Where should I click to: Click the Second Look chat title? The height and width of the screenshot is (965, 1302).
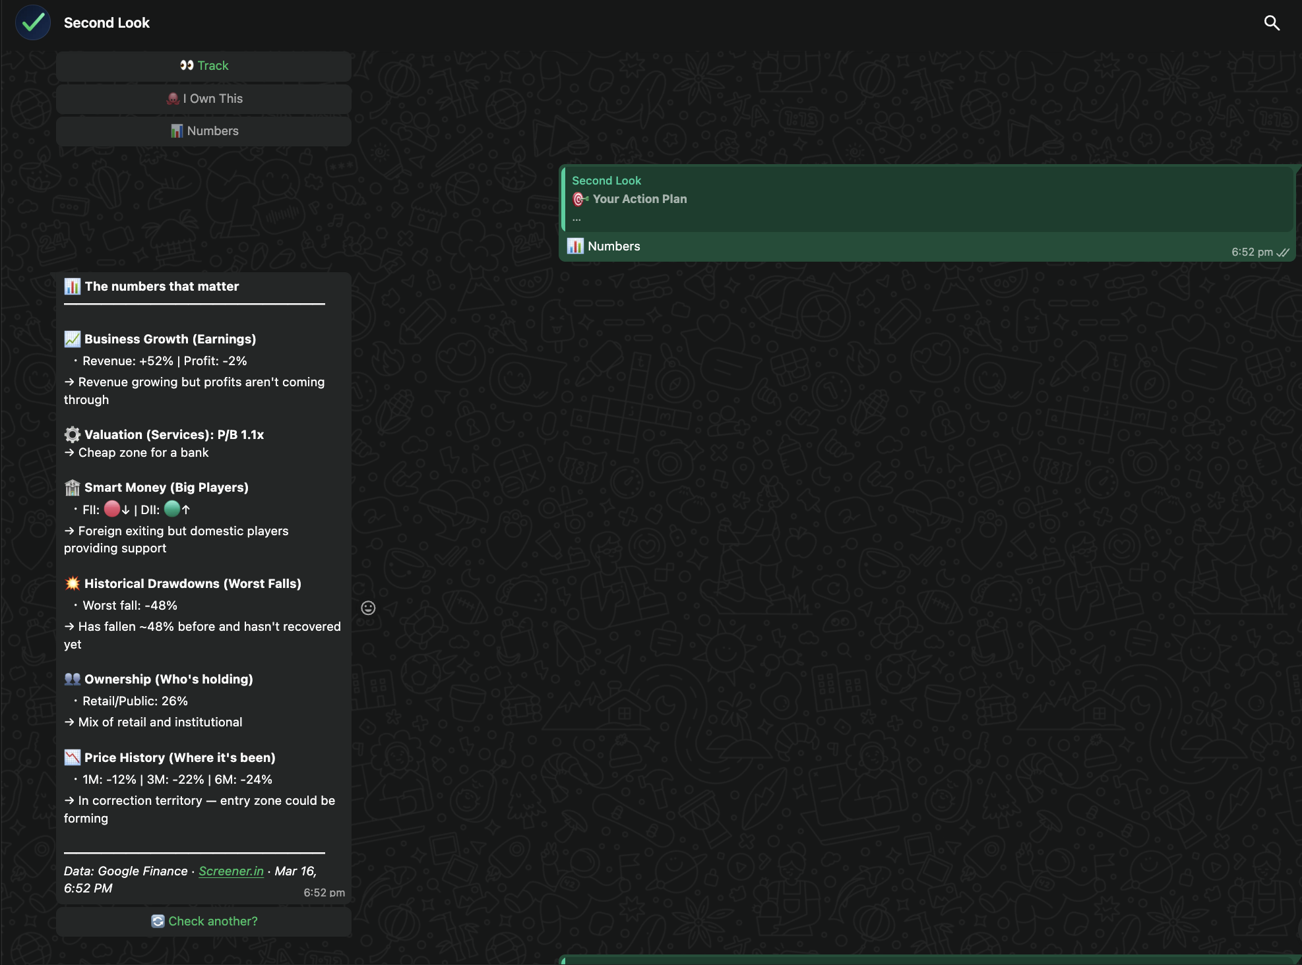click(x=106, y=22)
